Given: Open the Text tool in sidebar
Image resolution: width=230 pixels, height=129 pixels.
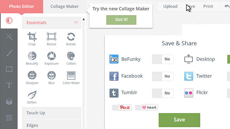Looking at the screenshot, I should tap(9, 85).
